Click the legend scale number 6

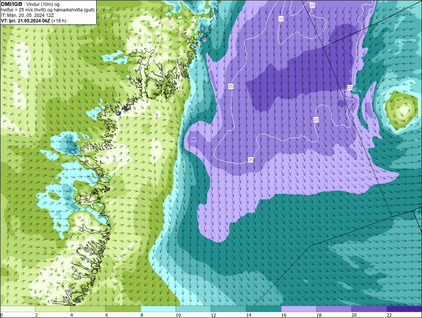[107, 315]
